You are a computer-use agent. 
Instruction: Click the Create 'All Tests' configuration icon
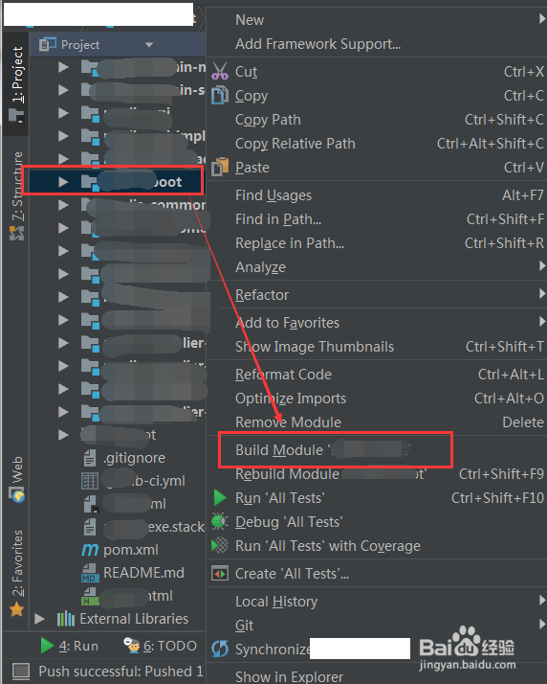click(x=220, y=574)
